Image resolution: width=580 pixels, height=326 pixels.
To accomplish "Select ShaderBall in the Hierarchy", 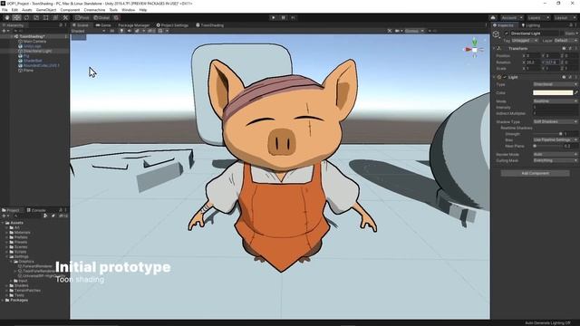I will [33, 61].
